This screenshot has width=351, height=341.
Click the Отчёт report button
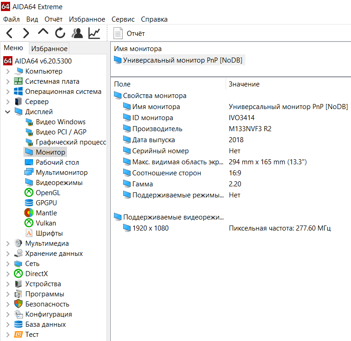click(130, 33)
